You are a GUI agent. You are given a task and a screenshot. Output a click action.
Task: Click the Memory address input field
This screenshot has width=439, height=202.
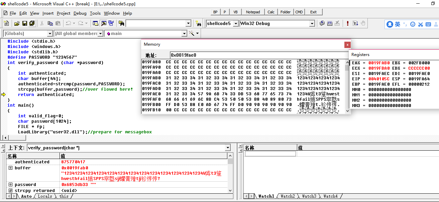coord(259,55)
